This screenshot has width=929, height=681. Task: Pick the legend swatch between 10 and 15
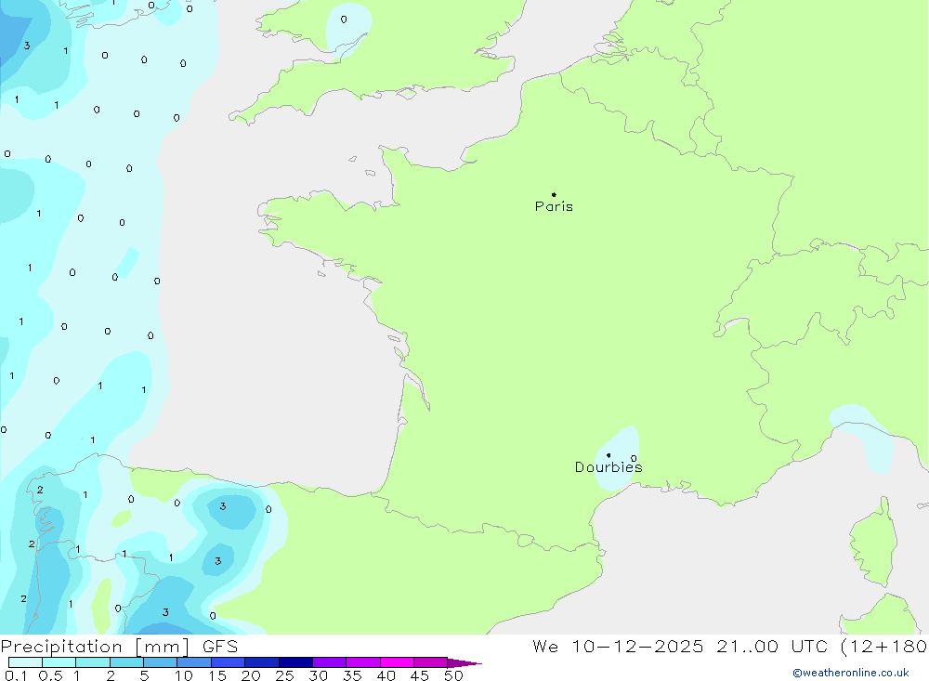[194, 662]
